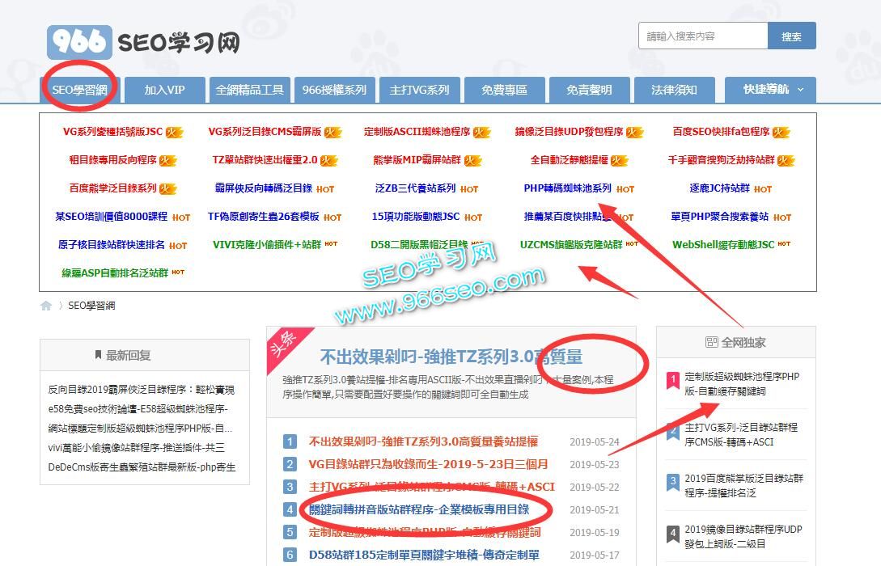Open the VG目錄站群只為收錄而生 article link
This screenshot has height=566, width=881.
pyautogui.click(x=428, y=464)
